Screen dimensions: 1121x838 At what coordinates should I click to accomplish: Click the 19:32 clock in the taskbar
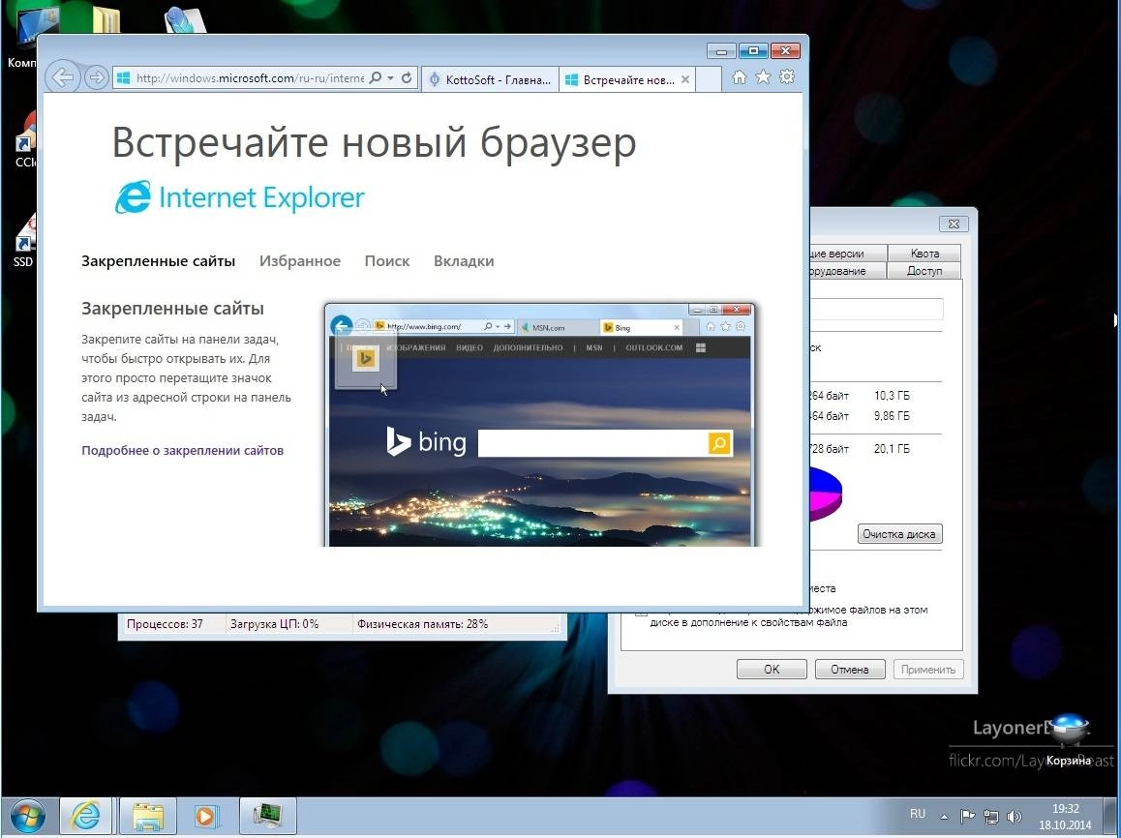(1065, 809)
